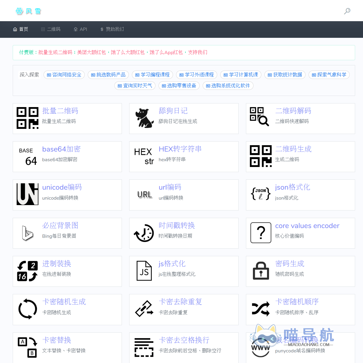Open 饿了么App红包 link
Viewport: 363px width, 363px height.
(166, 52)
